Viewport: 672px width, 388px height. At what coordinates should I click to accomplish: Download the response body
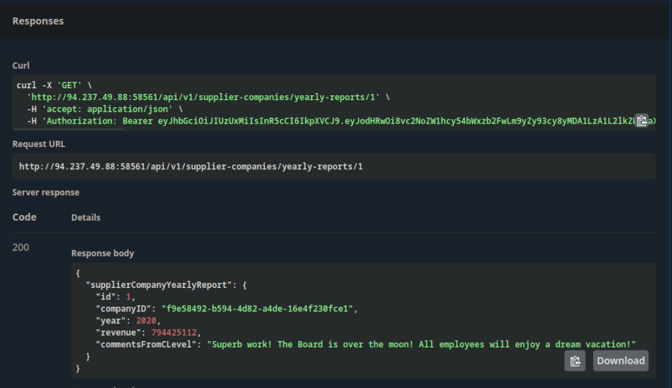(x=621, y=361)
